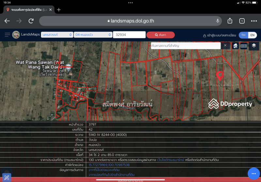261x182 pixels.
Task: Switch language to EN
Action: [252, 35]
